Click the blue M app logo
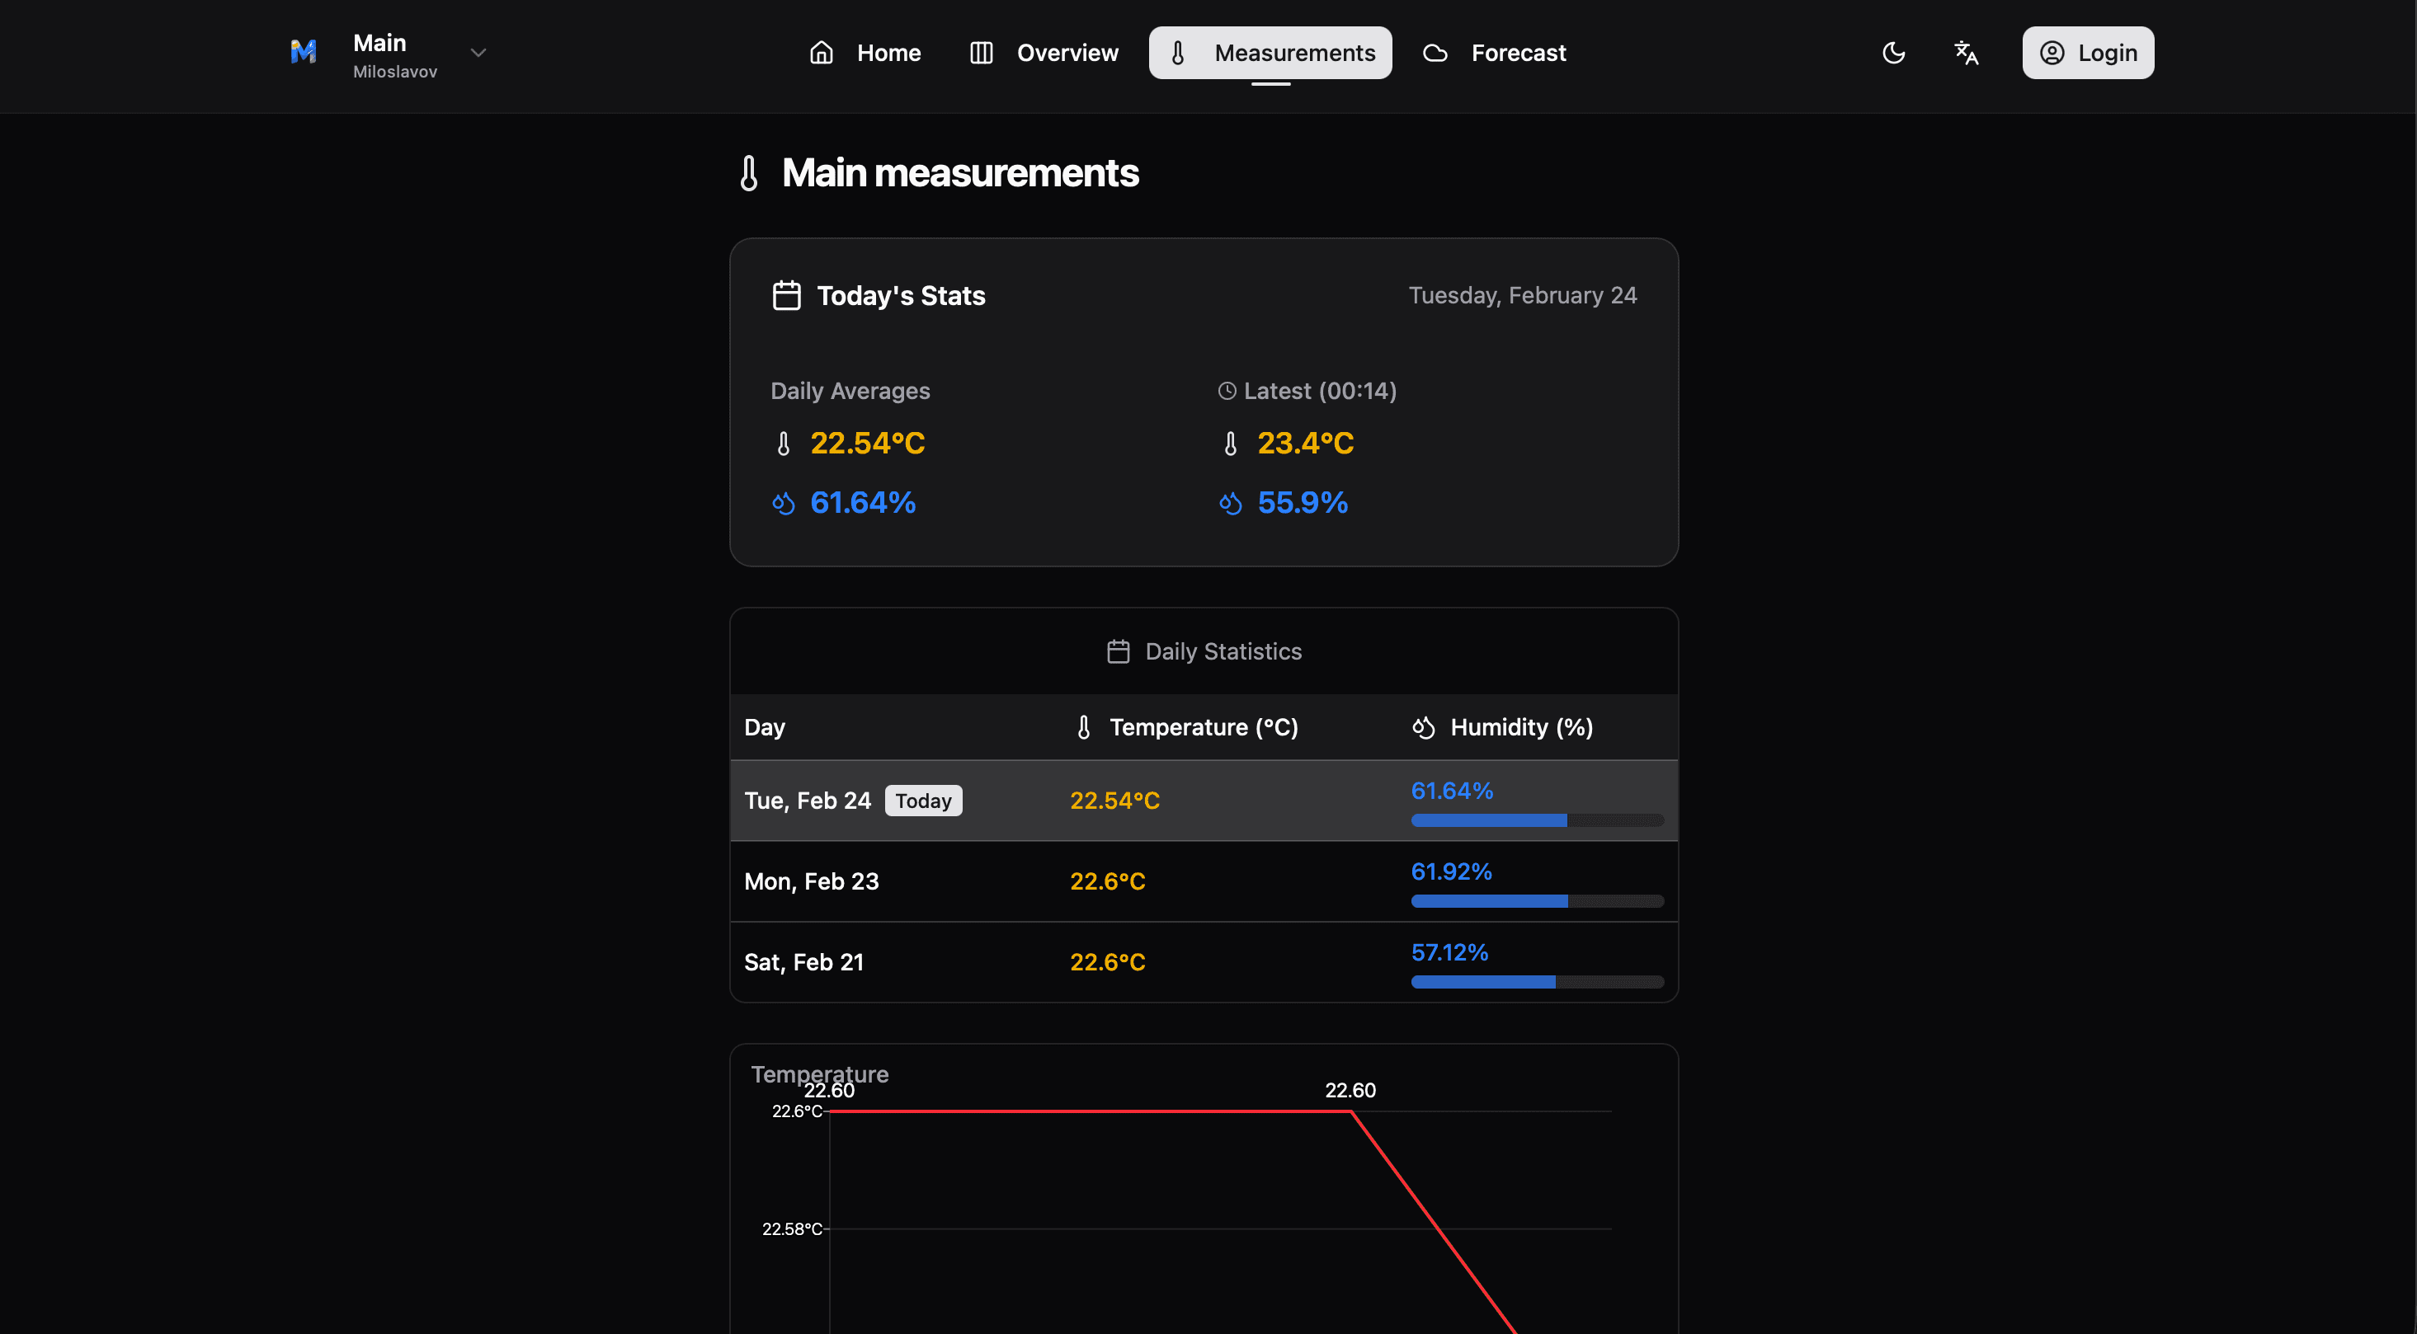2417x1334 pixels. click(303, 53)
